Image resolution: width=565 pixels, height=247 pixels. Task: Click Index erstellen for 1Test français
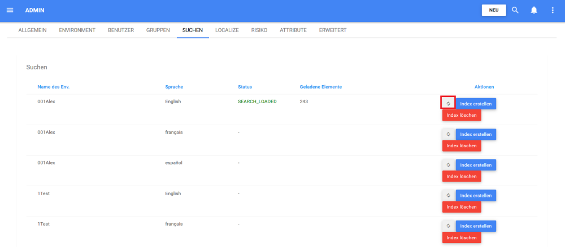point(476,226)
